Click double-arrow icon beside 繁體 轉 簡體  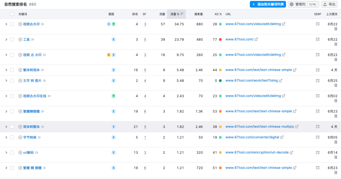(44, 168)
